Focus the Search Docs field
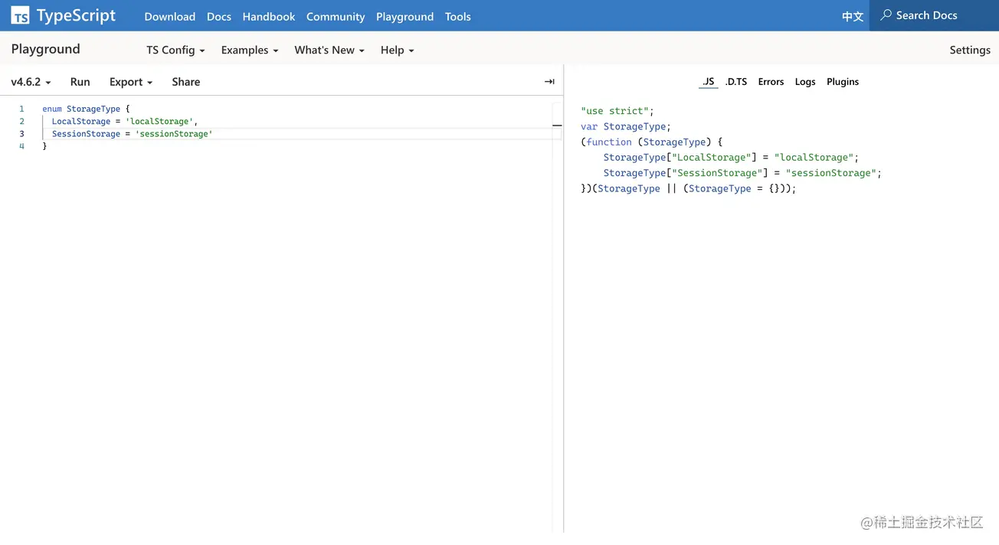 coord(934,15)
